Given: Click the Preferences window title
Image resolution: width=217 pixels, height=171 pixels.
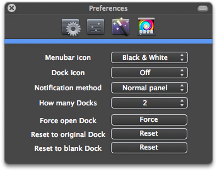Looking at the screenshot, I should (108, 8).
